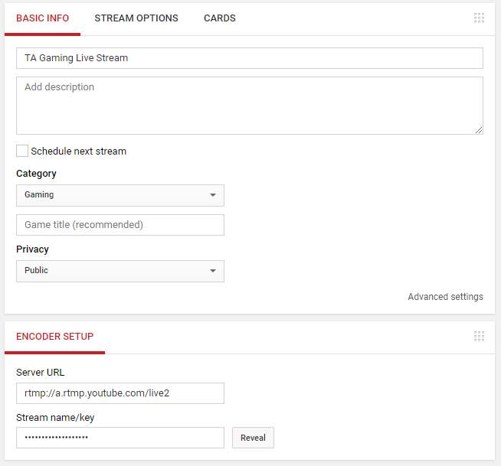This screenshot has height=466, width=501.
Task: Click the Schedule next stream label text
Action: [x=79, y=151]
